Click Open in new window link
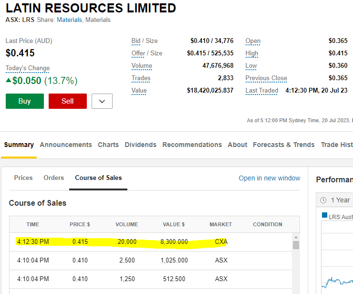 coord(270,178)
